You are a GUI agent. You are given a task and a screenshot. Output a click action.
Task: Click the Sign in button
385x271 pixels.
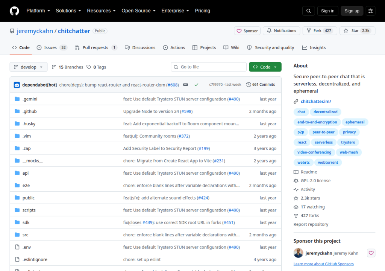pos(327,11)
